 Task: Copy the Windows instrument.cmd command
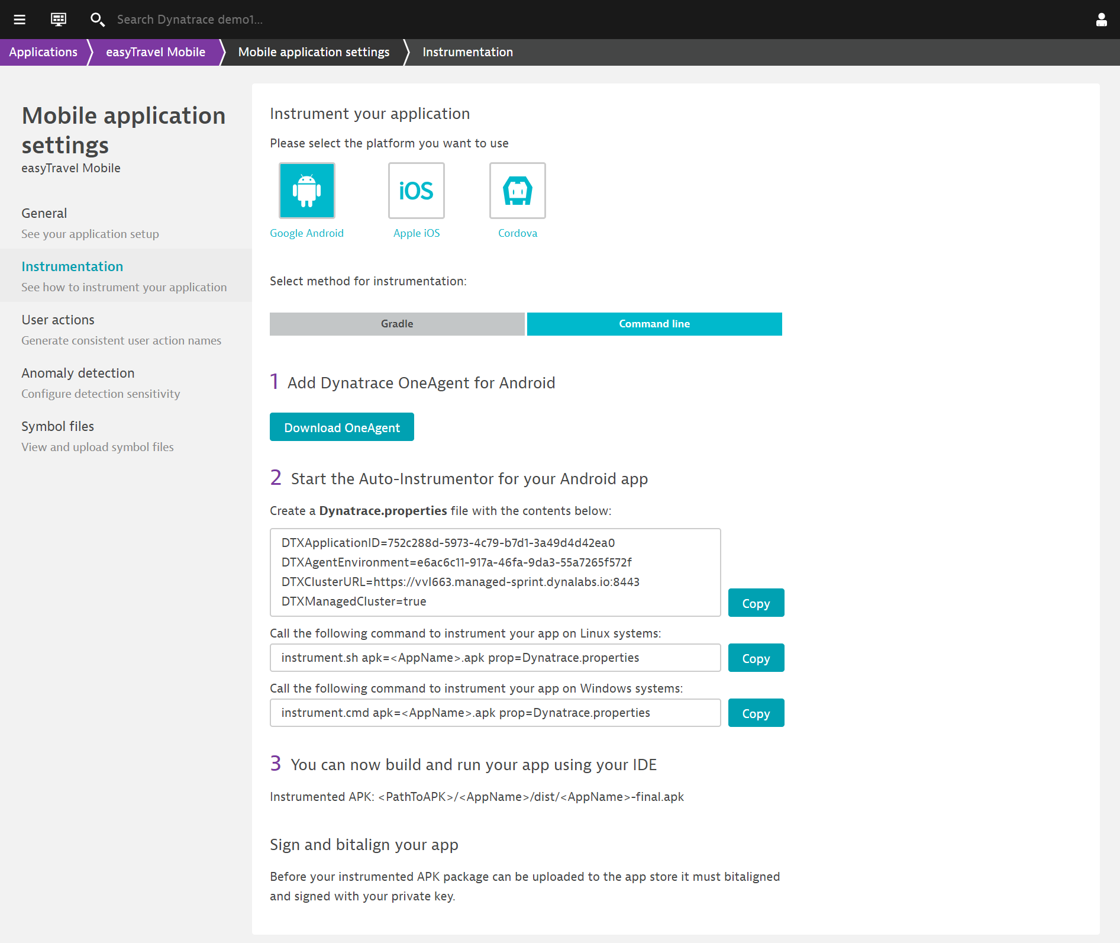756,713
